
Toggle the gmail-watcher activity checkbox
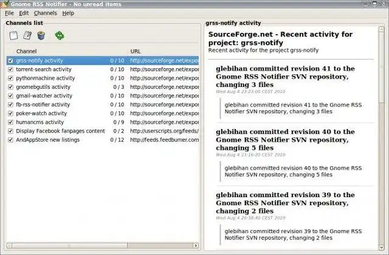coord(10,96)
